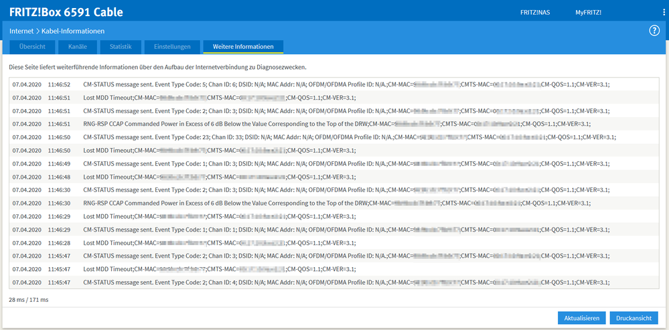
Task: Open the three-dot menu in header
Action: tap(664, 12)
